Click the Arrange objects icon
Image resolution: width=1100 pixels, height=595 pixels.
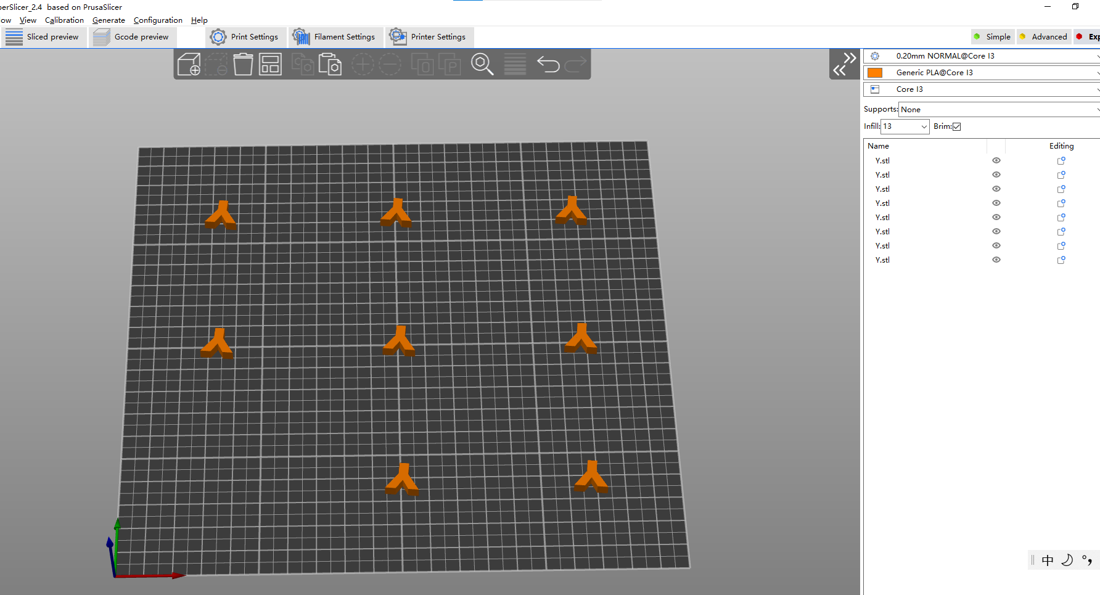tap(270, 64)
